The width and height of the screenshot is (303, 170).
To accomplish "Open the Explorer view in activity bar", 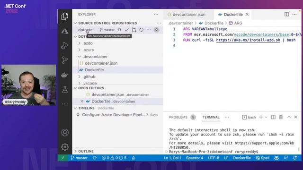I will (65, 17).
